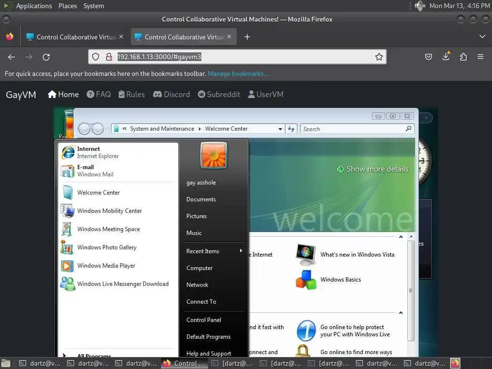Click the Firefox URL address field
The image size is (492, 369).
(238, 57)
